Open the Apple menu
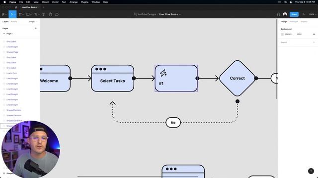The height and width of the screenshot is (178, 318). (x=4, y=2)
